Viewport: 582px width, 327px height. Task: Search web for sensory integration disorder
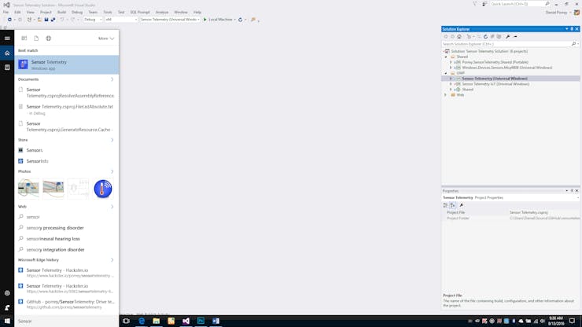click(67, 250)
